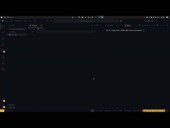
Task: Open the Search view in activity bar
Action: point(3,32)
